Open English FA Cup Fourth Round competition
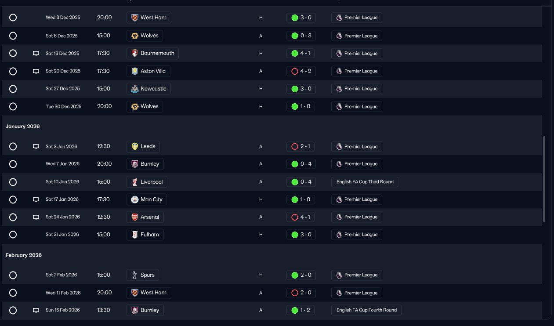 (x=366, y=310)
